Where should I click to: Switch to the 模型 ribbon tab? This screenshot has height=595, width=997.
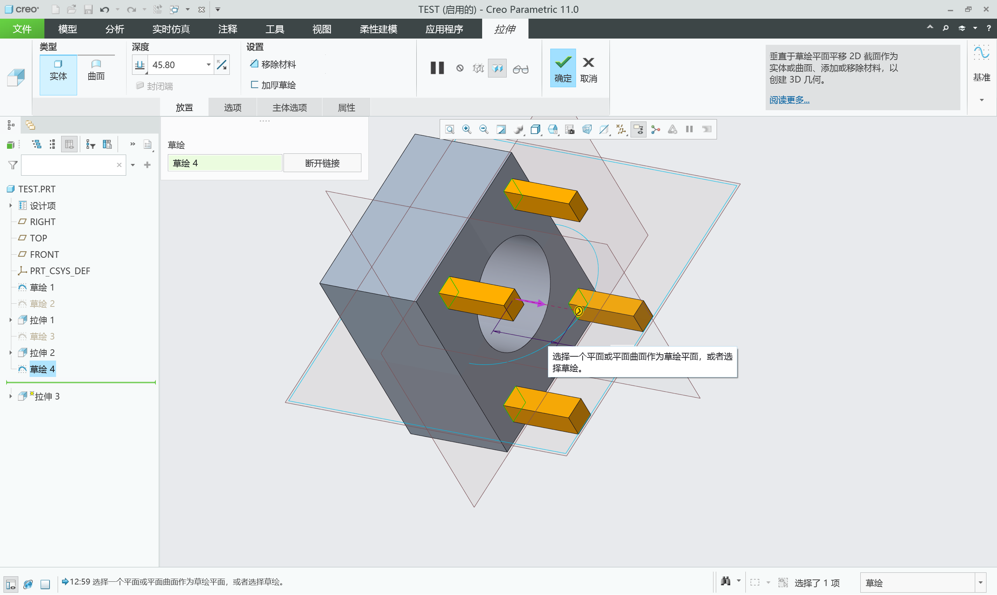click(x=67, y=29)
